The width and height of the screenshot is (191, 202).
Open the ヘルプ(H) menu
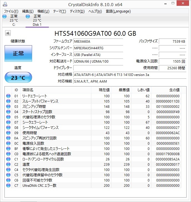tap(95, 11)
